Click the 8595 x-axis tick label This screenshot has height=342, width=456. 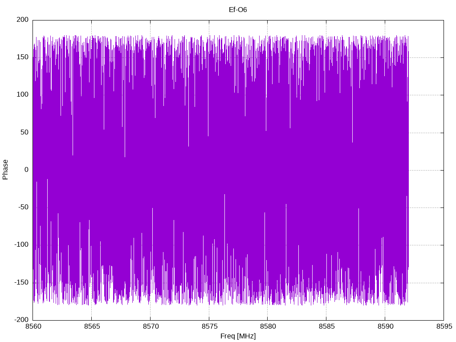444,326
